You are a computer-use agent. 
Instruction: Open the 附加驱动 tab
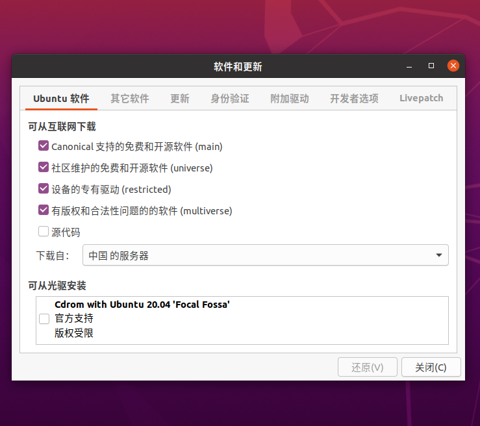290,99
